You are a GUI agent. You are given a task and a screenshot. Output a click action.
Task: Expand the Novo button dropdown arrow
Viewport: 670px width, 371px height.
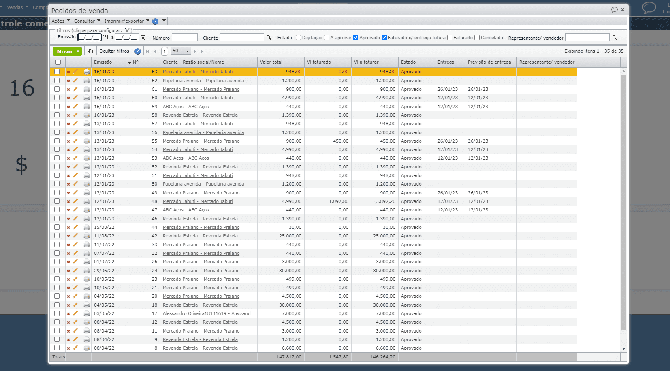click(78, 51)
